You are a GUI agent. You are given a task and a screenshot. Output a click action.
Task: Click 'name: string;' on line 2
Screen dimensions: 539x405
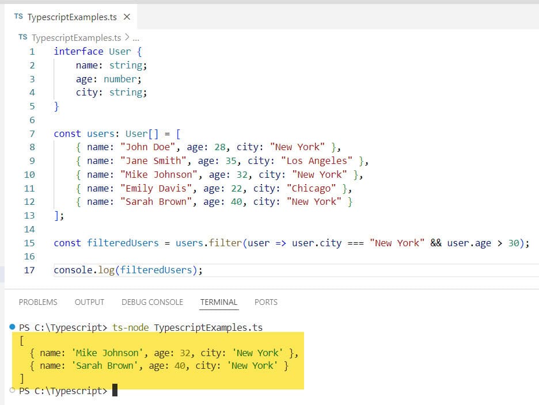[x=111, y=65]
